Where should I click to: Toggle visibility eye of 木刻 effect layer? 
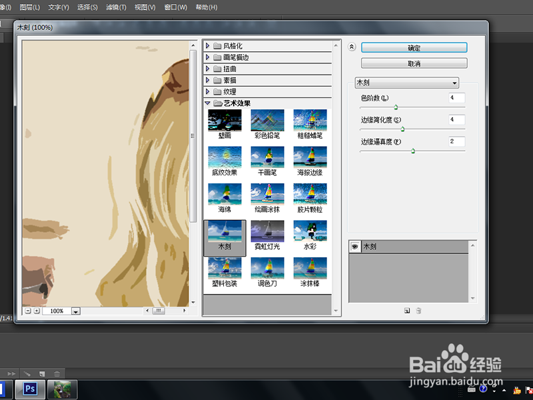(x=355, y=247)
